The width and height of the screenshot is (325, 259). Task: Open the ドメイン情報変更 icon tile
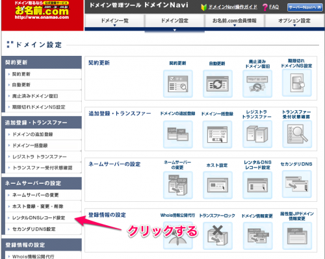tap(257, 236)
